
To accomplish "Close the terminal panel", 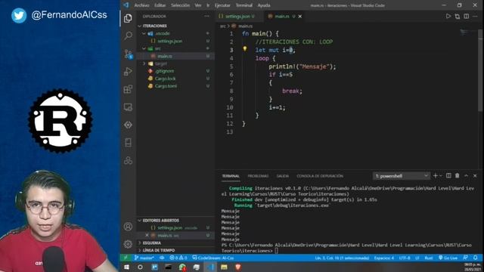I will [x=475, y=175].
